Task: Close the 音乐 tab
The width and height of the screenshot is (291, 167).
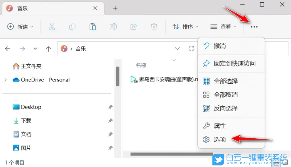Action: (95, 8)
